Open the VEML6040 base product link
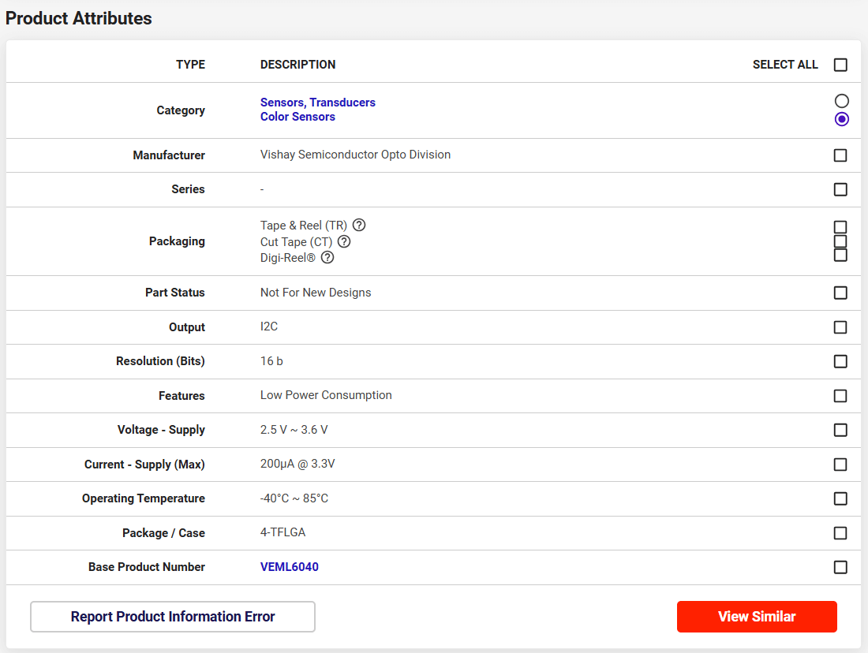Image resolution: width=868 pixels, height=653 pixels. click(x=289, y=567)
